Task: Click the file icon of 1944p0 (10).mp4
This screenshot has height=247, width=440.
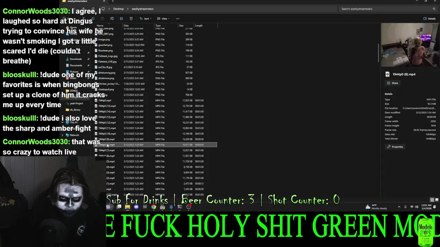Action: click(x=96, y=134)
